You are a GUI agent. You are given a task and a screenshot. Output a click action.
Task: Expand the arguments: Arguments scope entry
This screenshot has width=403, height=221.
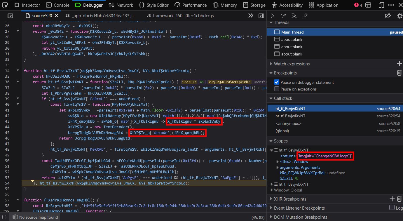[277, 168]
